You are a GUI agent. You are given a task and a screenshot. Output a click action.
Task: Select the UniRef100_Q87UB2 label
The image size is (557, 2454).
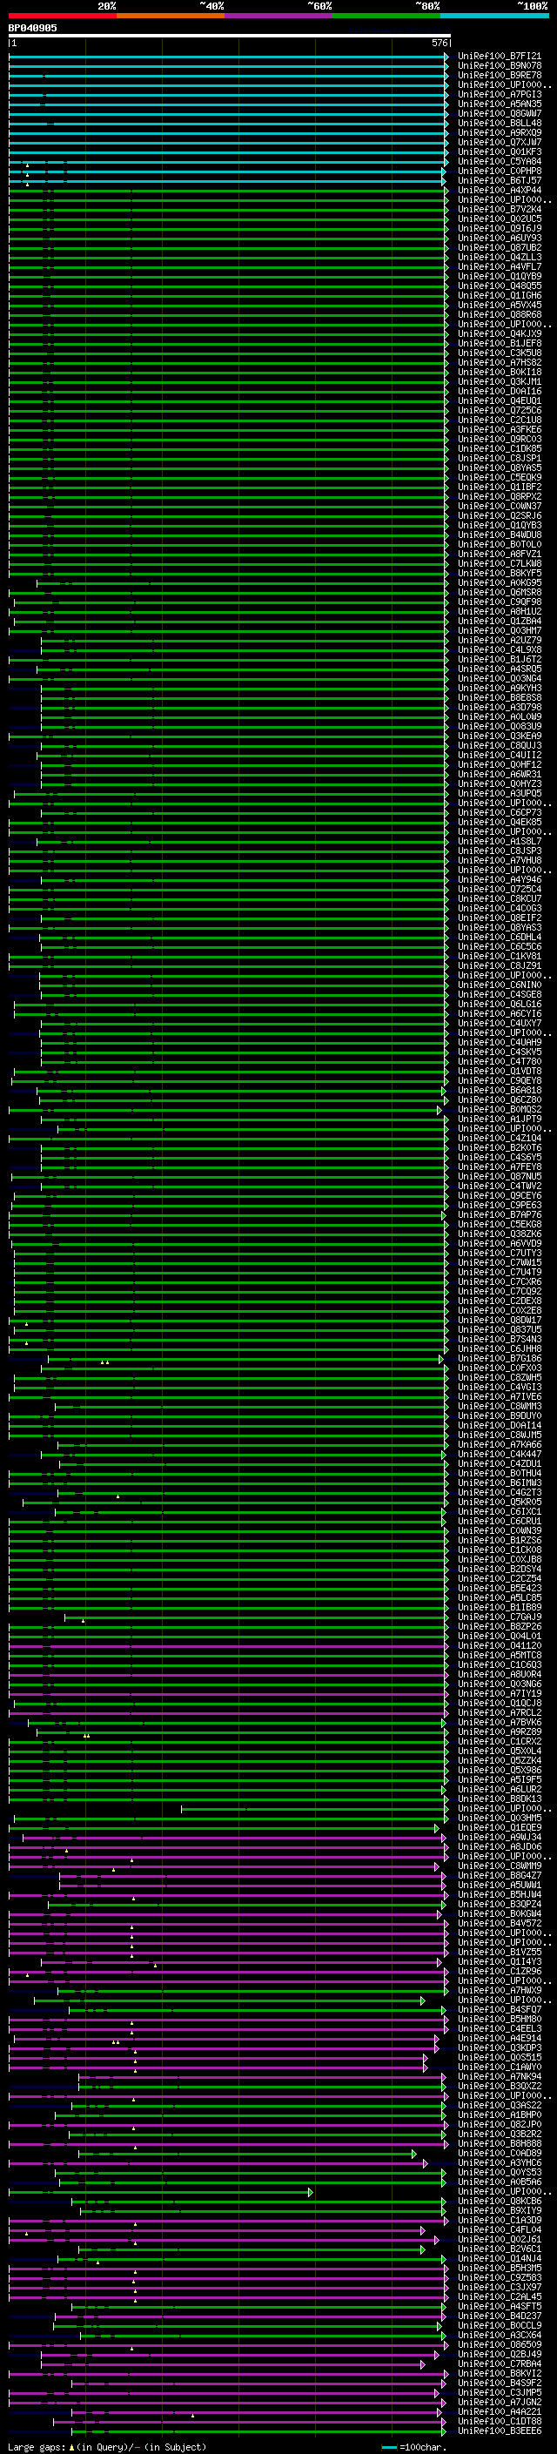tap(500, 248)
